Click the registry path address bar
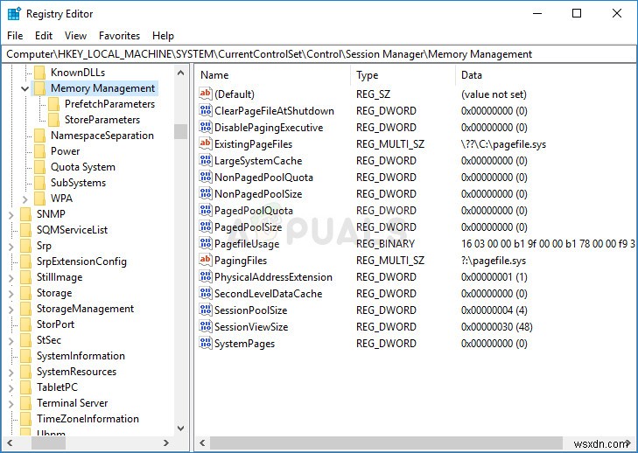This screenshot has height=453, width=638. coord(319,54)
